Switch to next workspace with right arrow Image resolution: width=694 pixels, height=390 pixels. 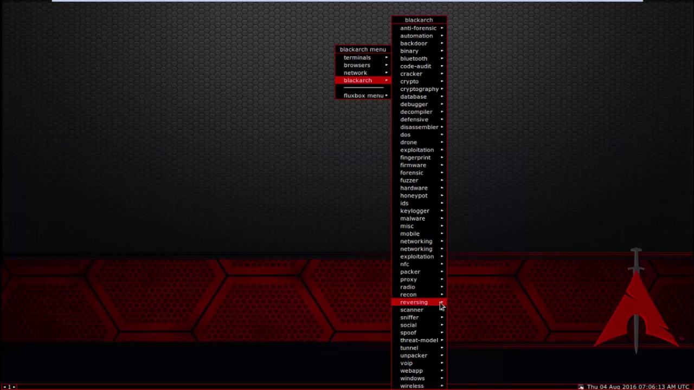coord(14,387)
